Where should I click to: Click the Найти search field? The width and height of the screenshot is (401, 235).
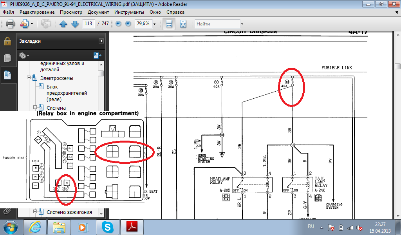[x=217, y=24]
